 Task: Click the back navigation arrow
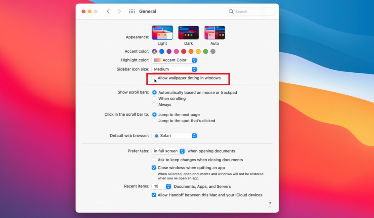[x=108, y=12]
